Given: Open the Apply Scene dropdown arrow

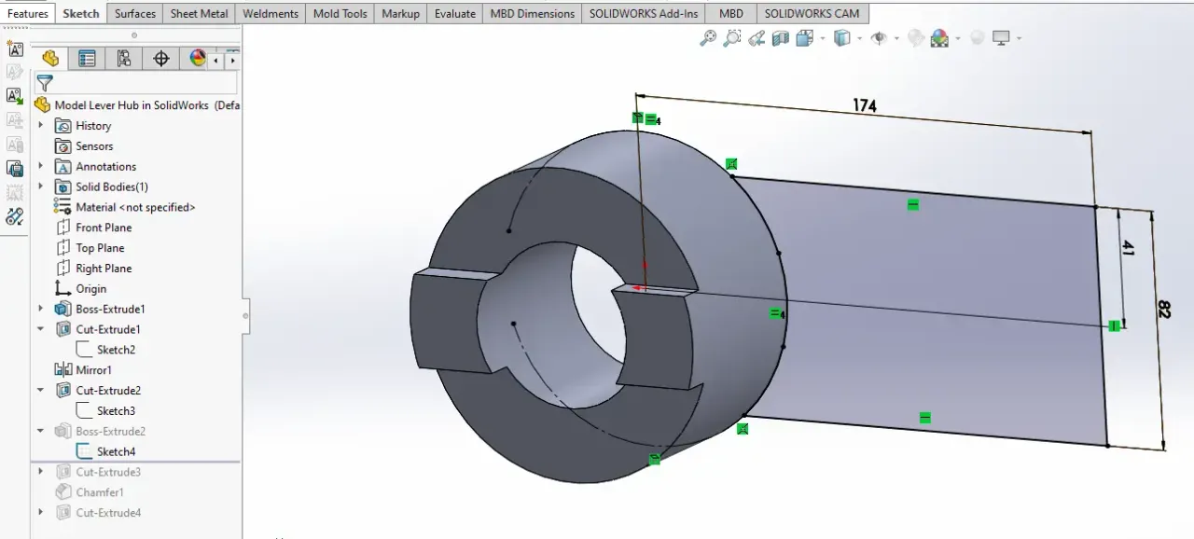Looking at the screenshot, I should 957,38.
